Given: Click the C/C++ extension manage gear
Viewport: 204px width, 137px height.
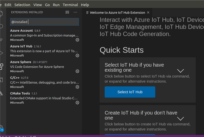Looking at the screenshot, I should click(x=77, y=87).
